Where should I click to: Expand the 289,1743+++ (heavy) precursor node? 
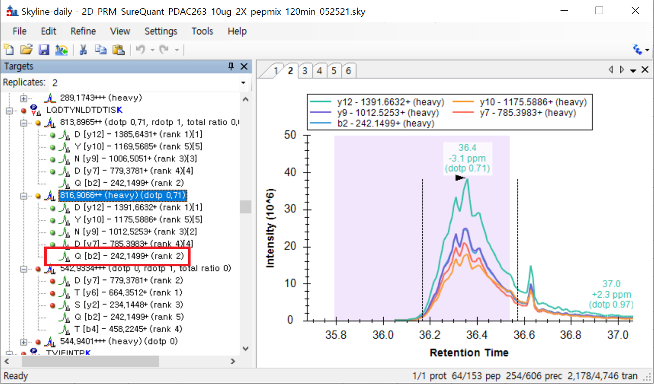pos(23,98)
